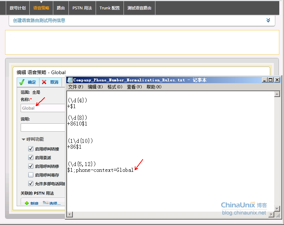Click the line (\d{4}) in Notepad
The image size is (284, 225).
[78, 100]
